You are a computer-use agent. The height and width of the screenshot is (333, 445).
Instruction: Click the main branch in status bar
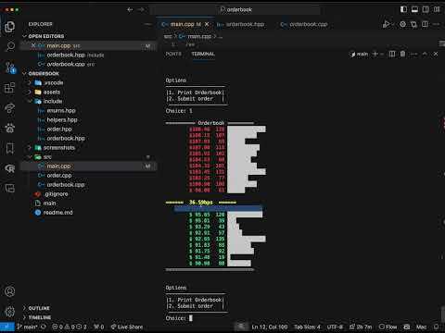click(x=27, y=327)
